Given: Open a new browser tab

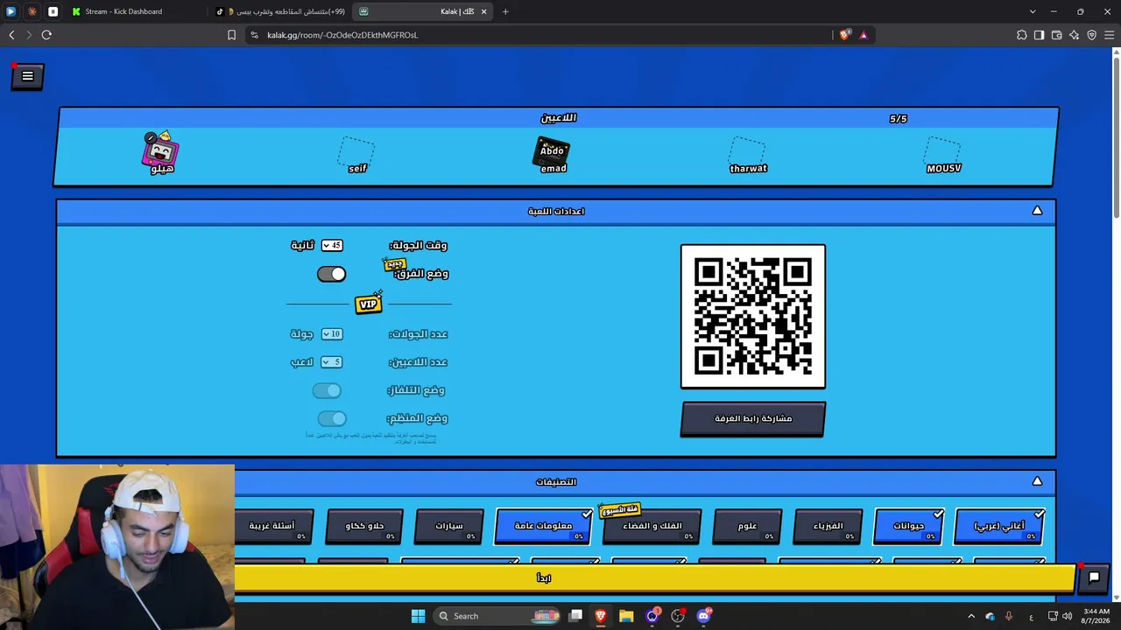Looking at the screenshot, I should [x=505, y=11].
